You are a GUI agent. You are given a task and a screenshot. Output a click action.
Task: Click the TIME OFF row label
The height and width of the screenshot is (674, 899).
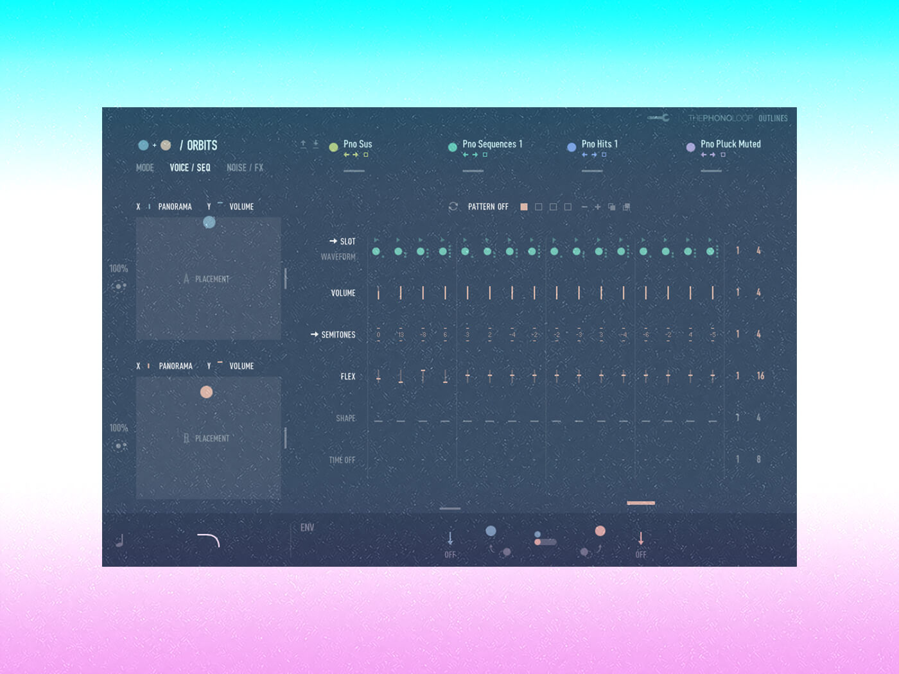coord(342,460)
